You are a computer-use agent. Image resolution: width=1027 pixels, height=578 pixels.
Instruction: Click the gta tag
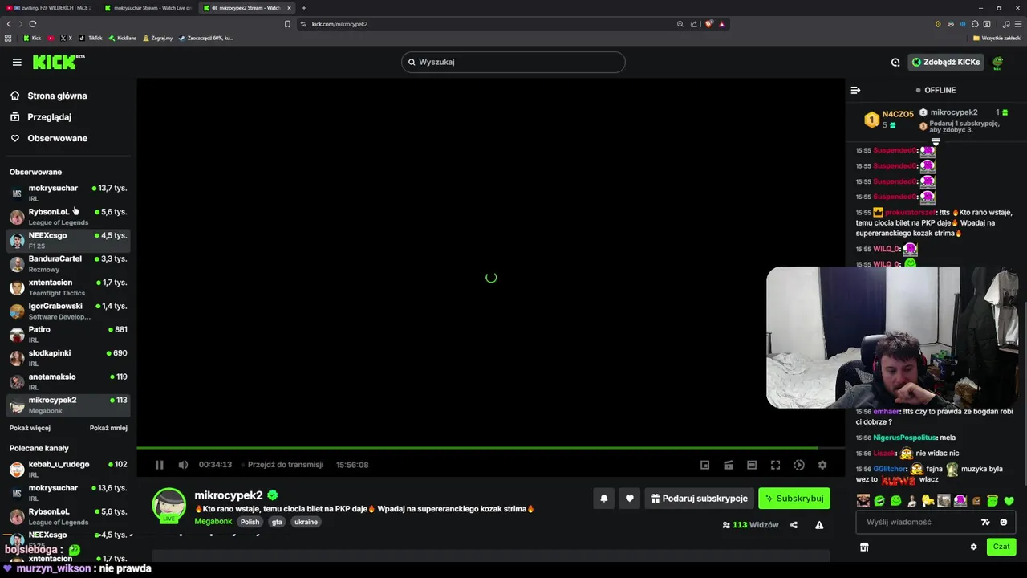pyautogui.click(x=277, y=522)
